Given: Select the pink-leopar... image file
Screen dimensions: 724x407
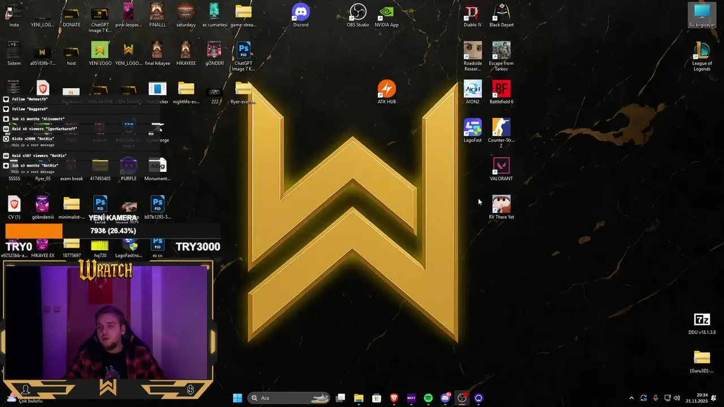Looking at the screenshot, I should pos(128,15).
